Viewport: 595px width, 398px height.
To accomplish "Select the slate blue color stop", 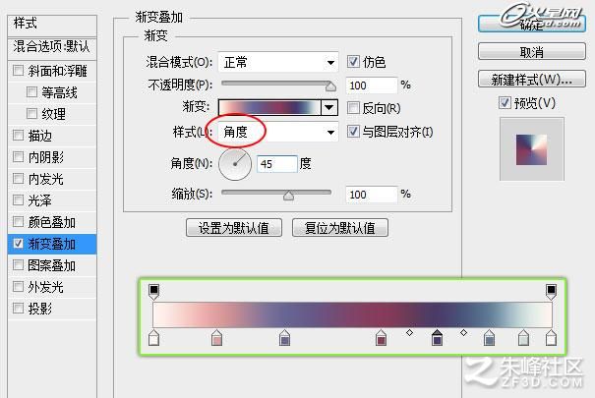I will pyautogui.click(x=490, y=337).
